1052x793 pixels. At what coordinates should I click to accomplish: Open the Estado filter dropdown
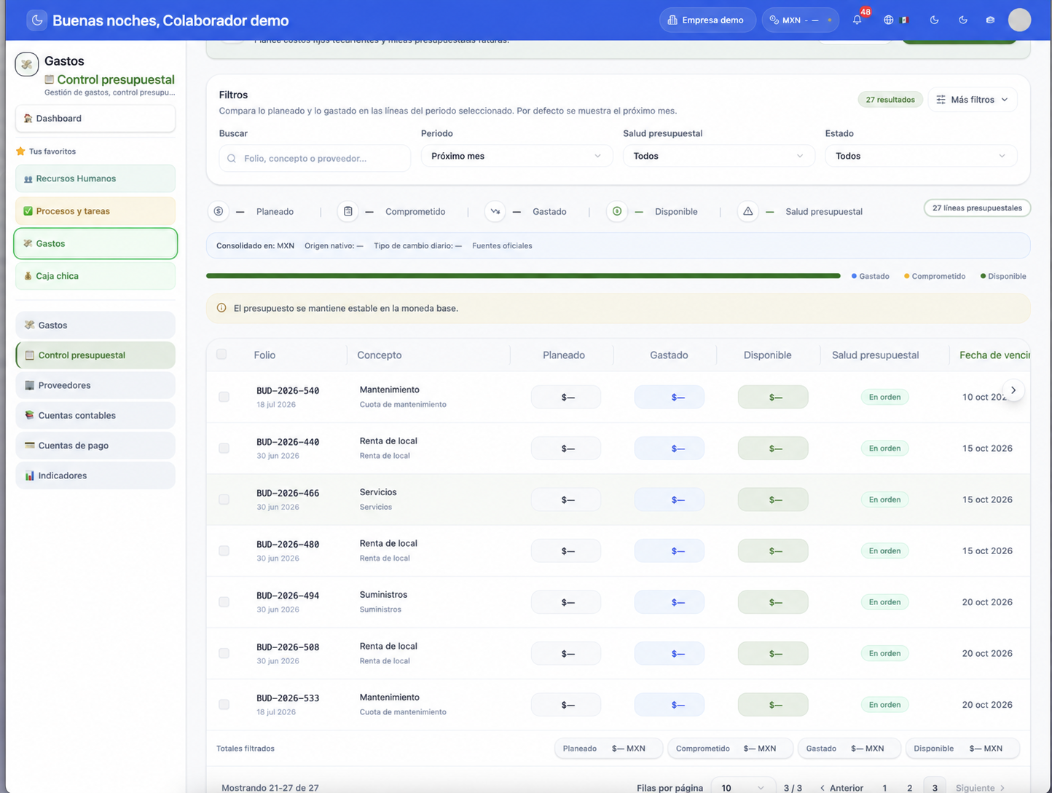pos(921,156)
